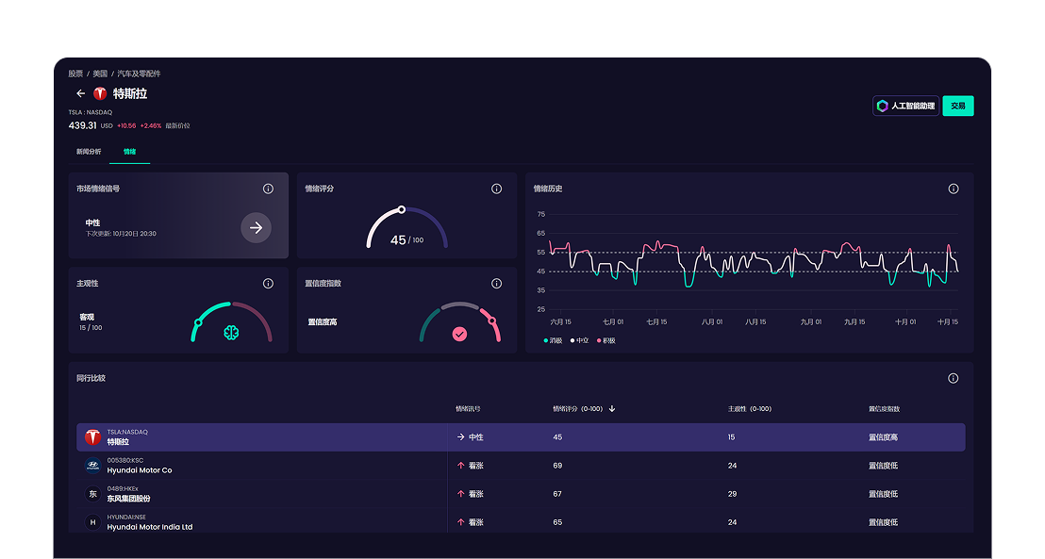Viewport: 1045px width, 559px height.
Task: Open info icon on 情绪评分 card
Action: coord(496,189)
